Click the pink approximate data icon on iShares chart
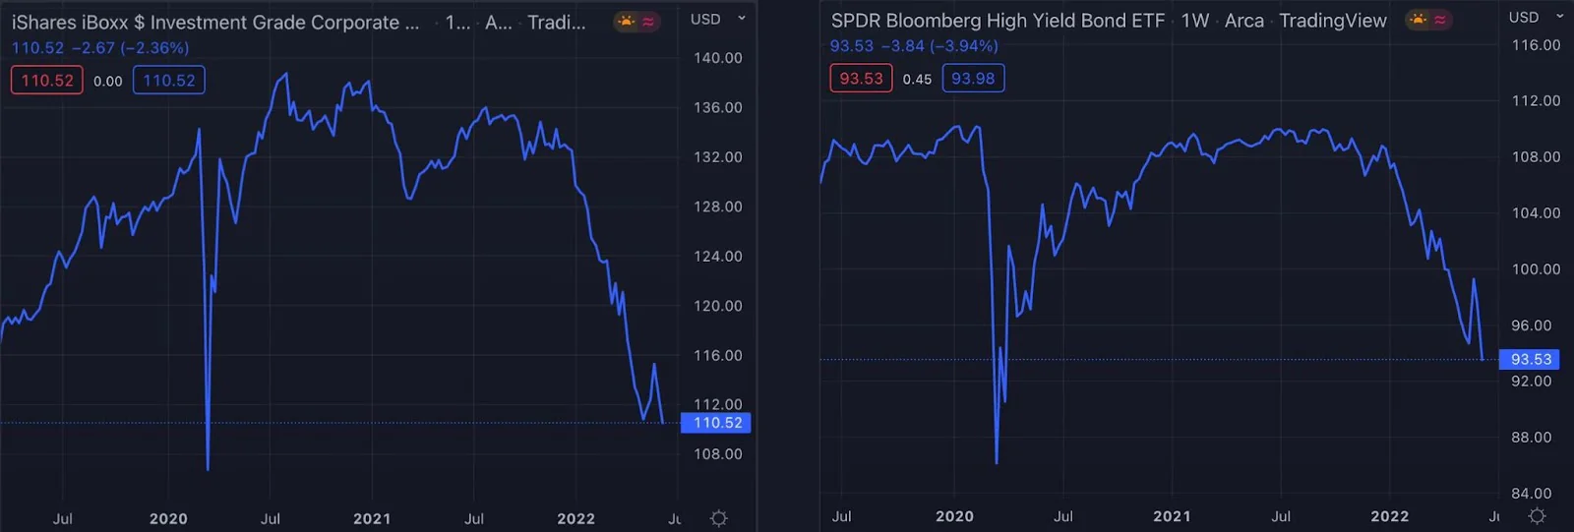The image size is (1574, 532). point(648,21)
